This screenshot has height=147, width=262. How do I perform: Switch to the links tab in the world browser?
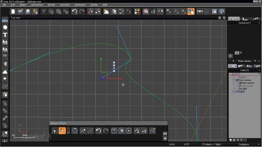[x=257, y=66]
